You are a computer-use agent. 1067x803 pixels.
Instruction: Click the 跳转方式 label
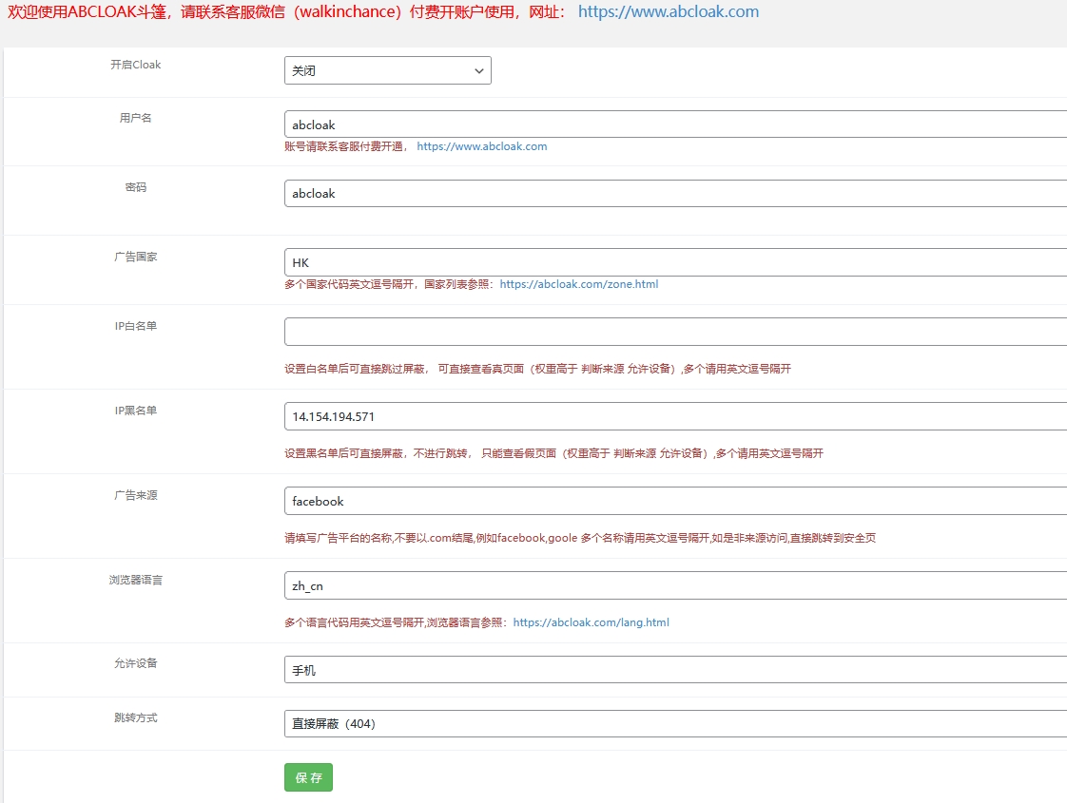coord(135,717)
